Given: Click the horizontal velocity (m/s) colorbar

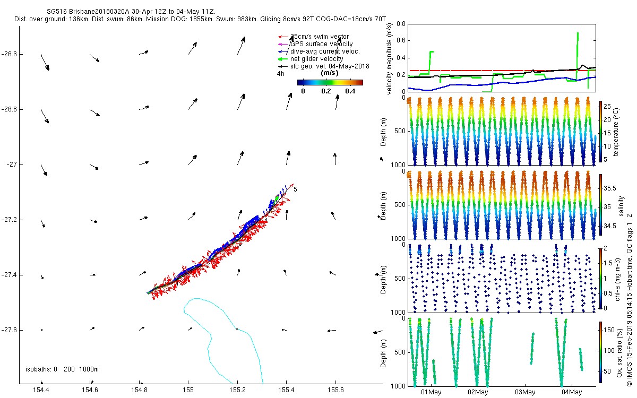Looking at the screenshot, I should [x=330, y=82].
